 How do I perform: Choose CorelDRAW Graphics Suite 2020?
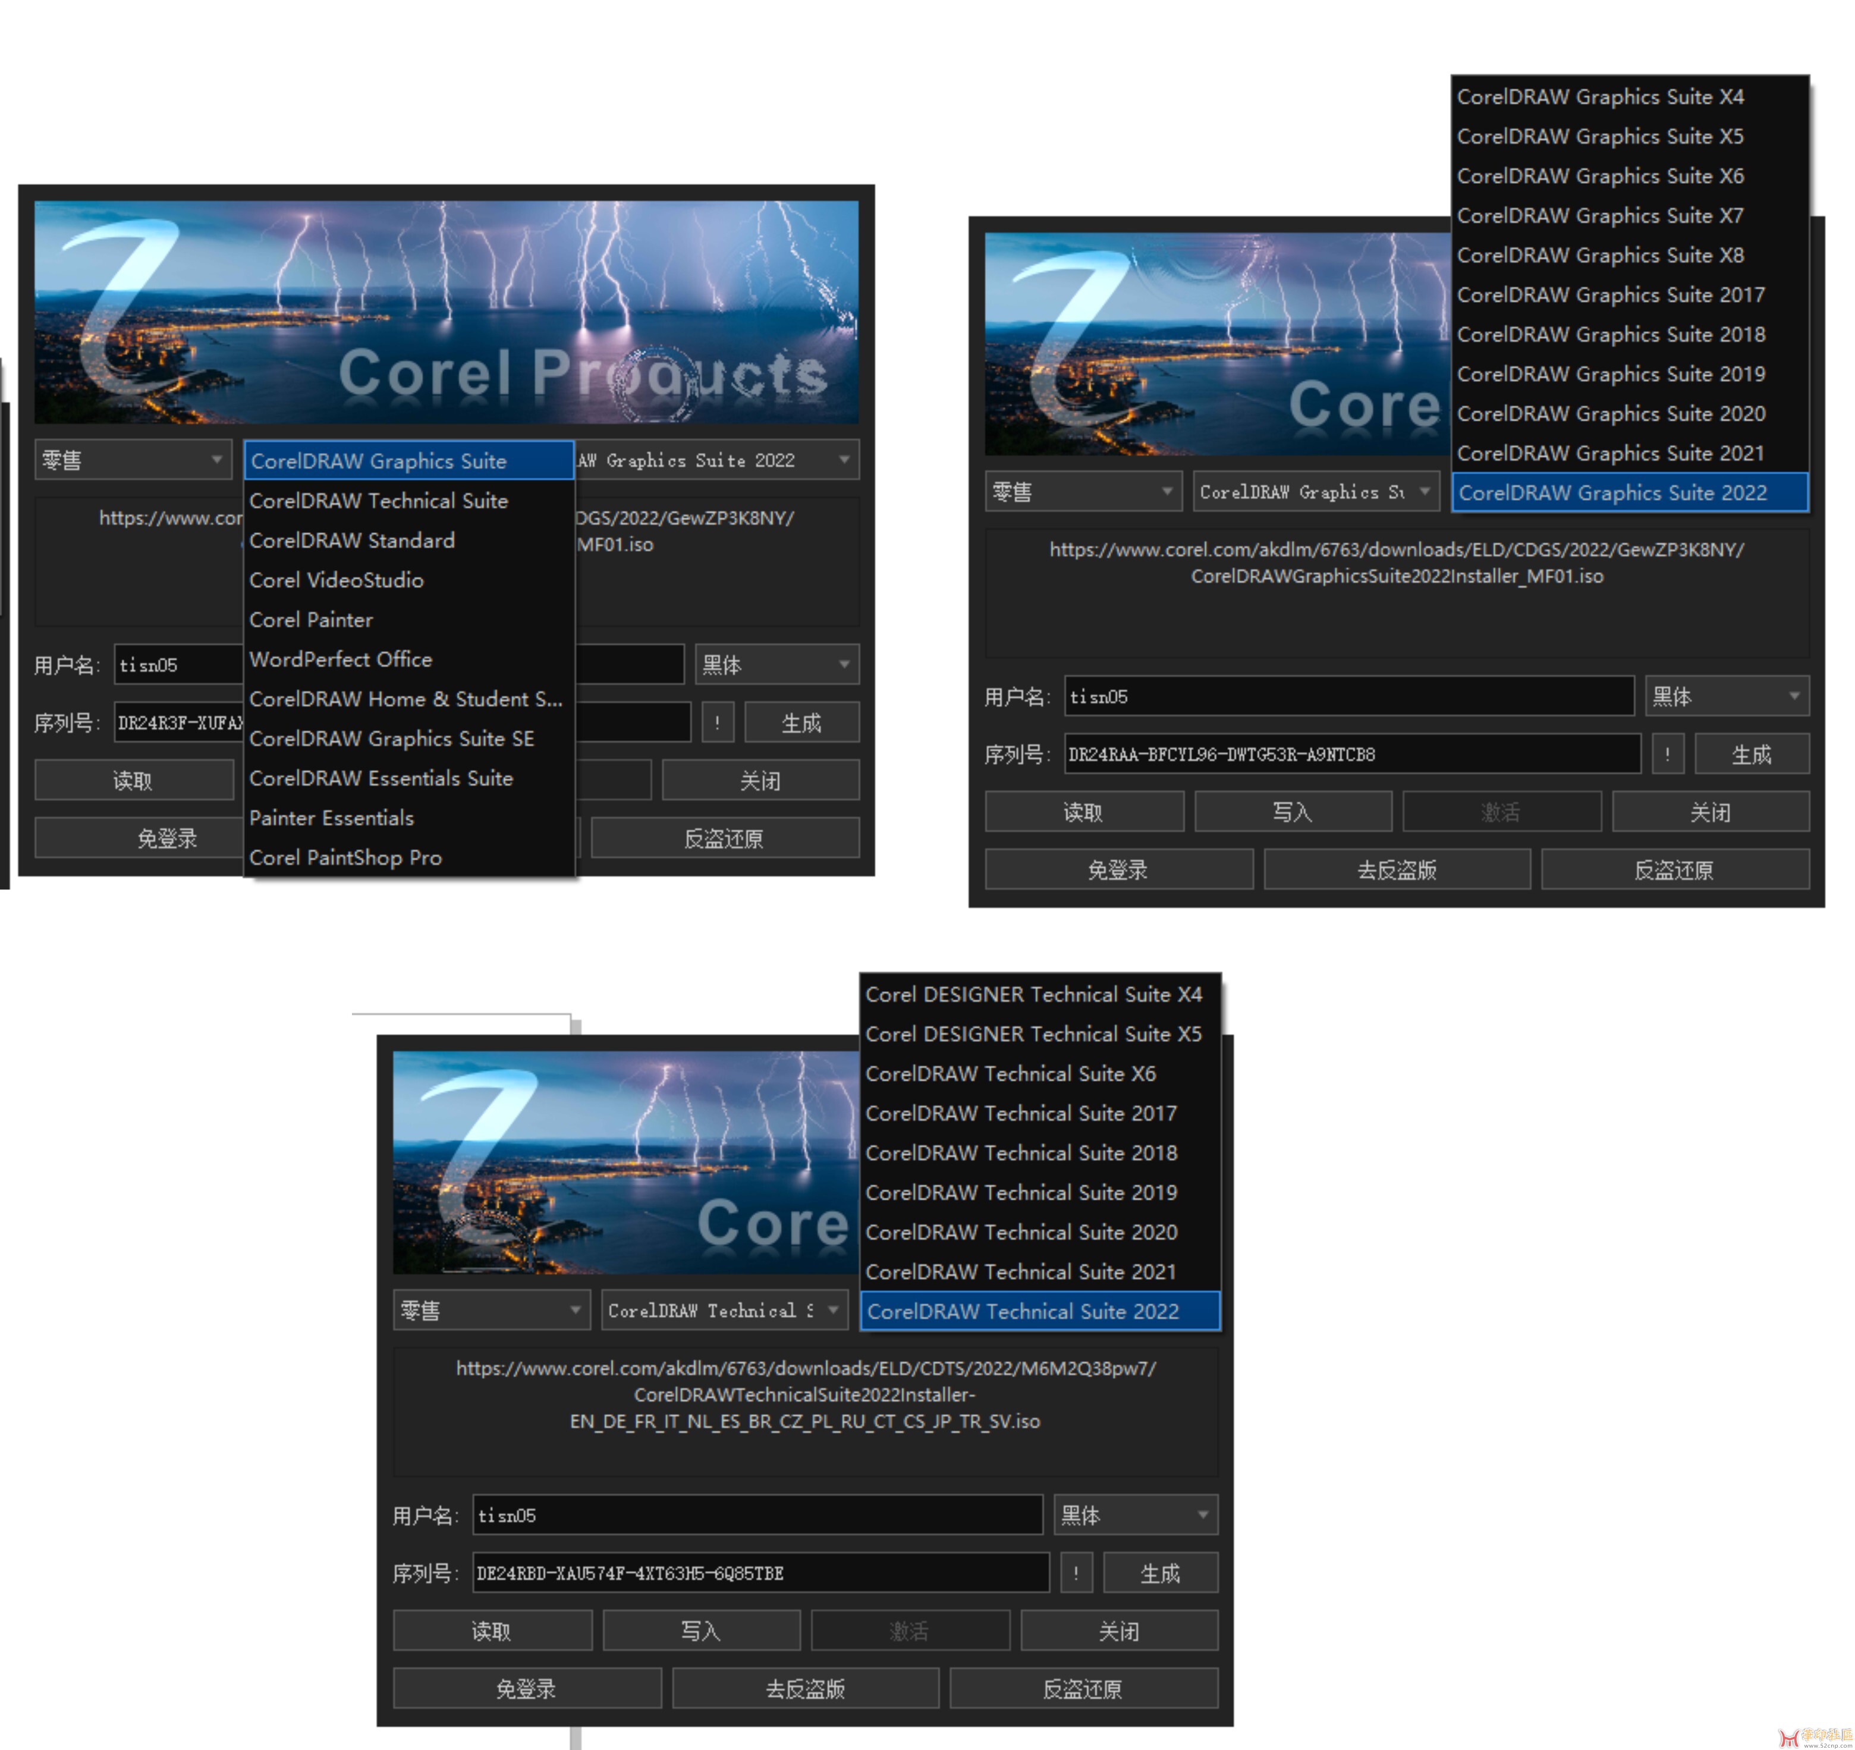(x=1630, y=413)
